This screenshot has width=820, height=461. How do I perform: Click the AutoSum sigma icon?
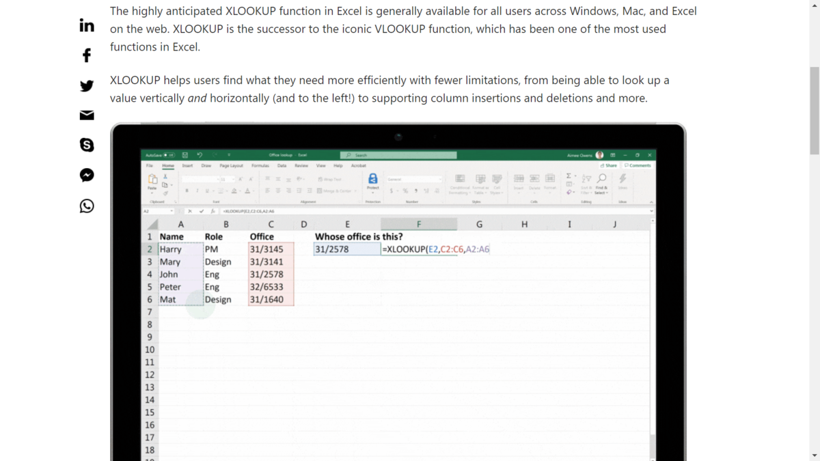tap(569, 176)
